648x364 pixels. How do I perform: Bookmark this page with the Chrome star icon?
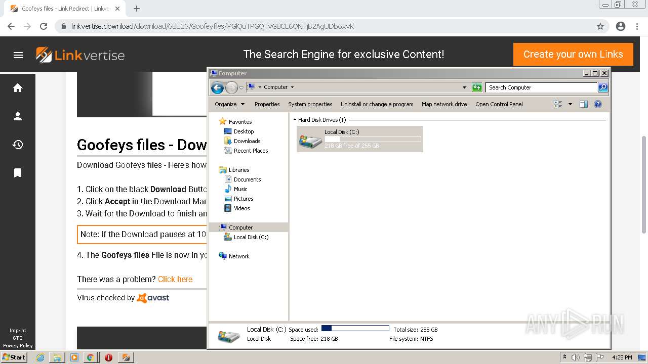(x=600, y=26)
